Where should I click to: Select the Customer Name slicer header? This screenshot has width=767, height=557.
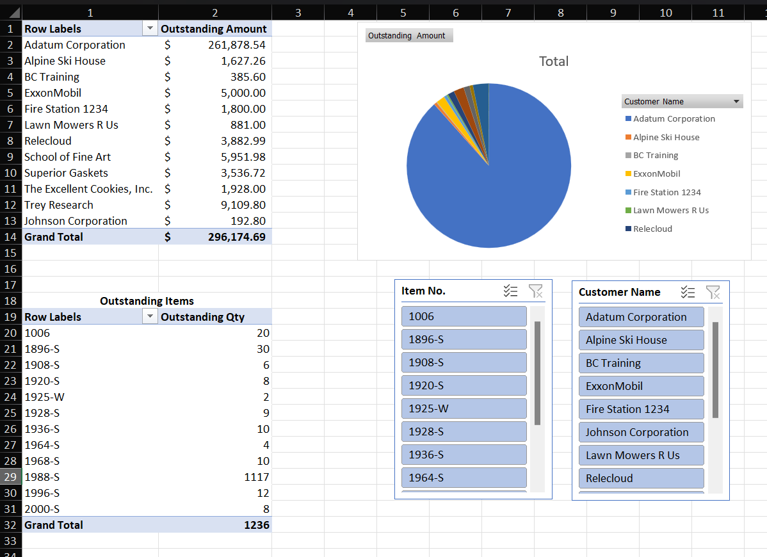click(x=620, y=292)
